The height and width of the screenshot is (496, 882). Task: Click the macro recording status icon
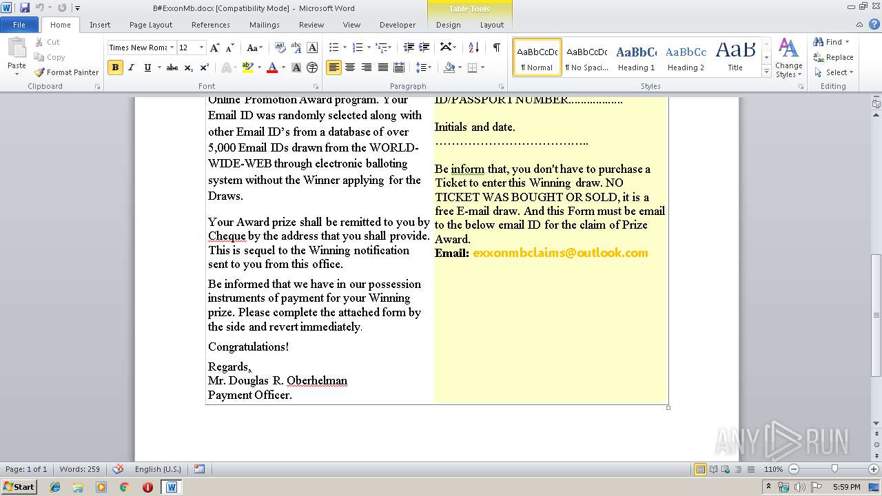coord(199,469)
